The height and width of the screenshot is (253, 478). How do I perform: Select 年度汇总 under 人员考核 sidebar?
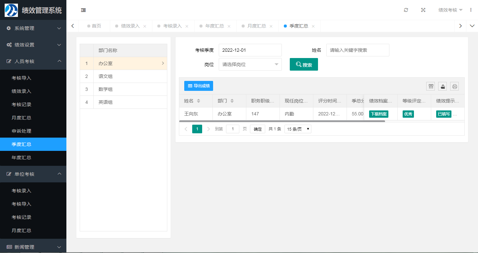22,158
